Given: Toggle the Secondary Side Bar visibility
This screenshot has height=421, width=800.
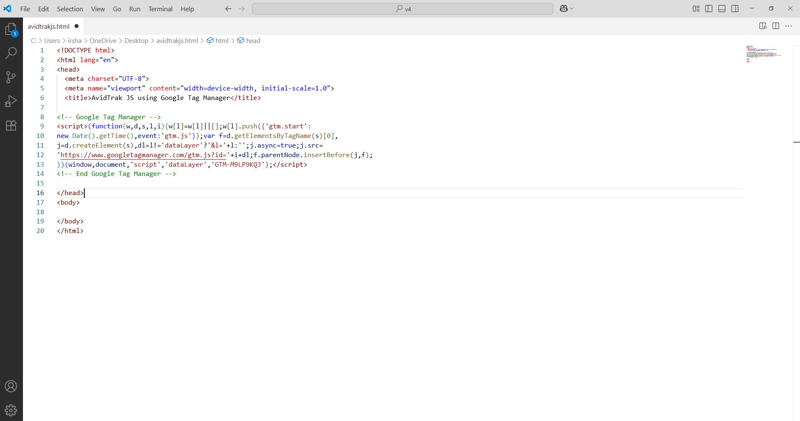Looking at the screenshot, I should point(734,8).
